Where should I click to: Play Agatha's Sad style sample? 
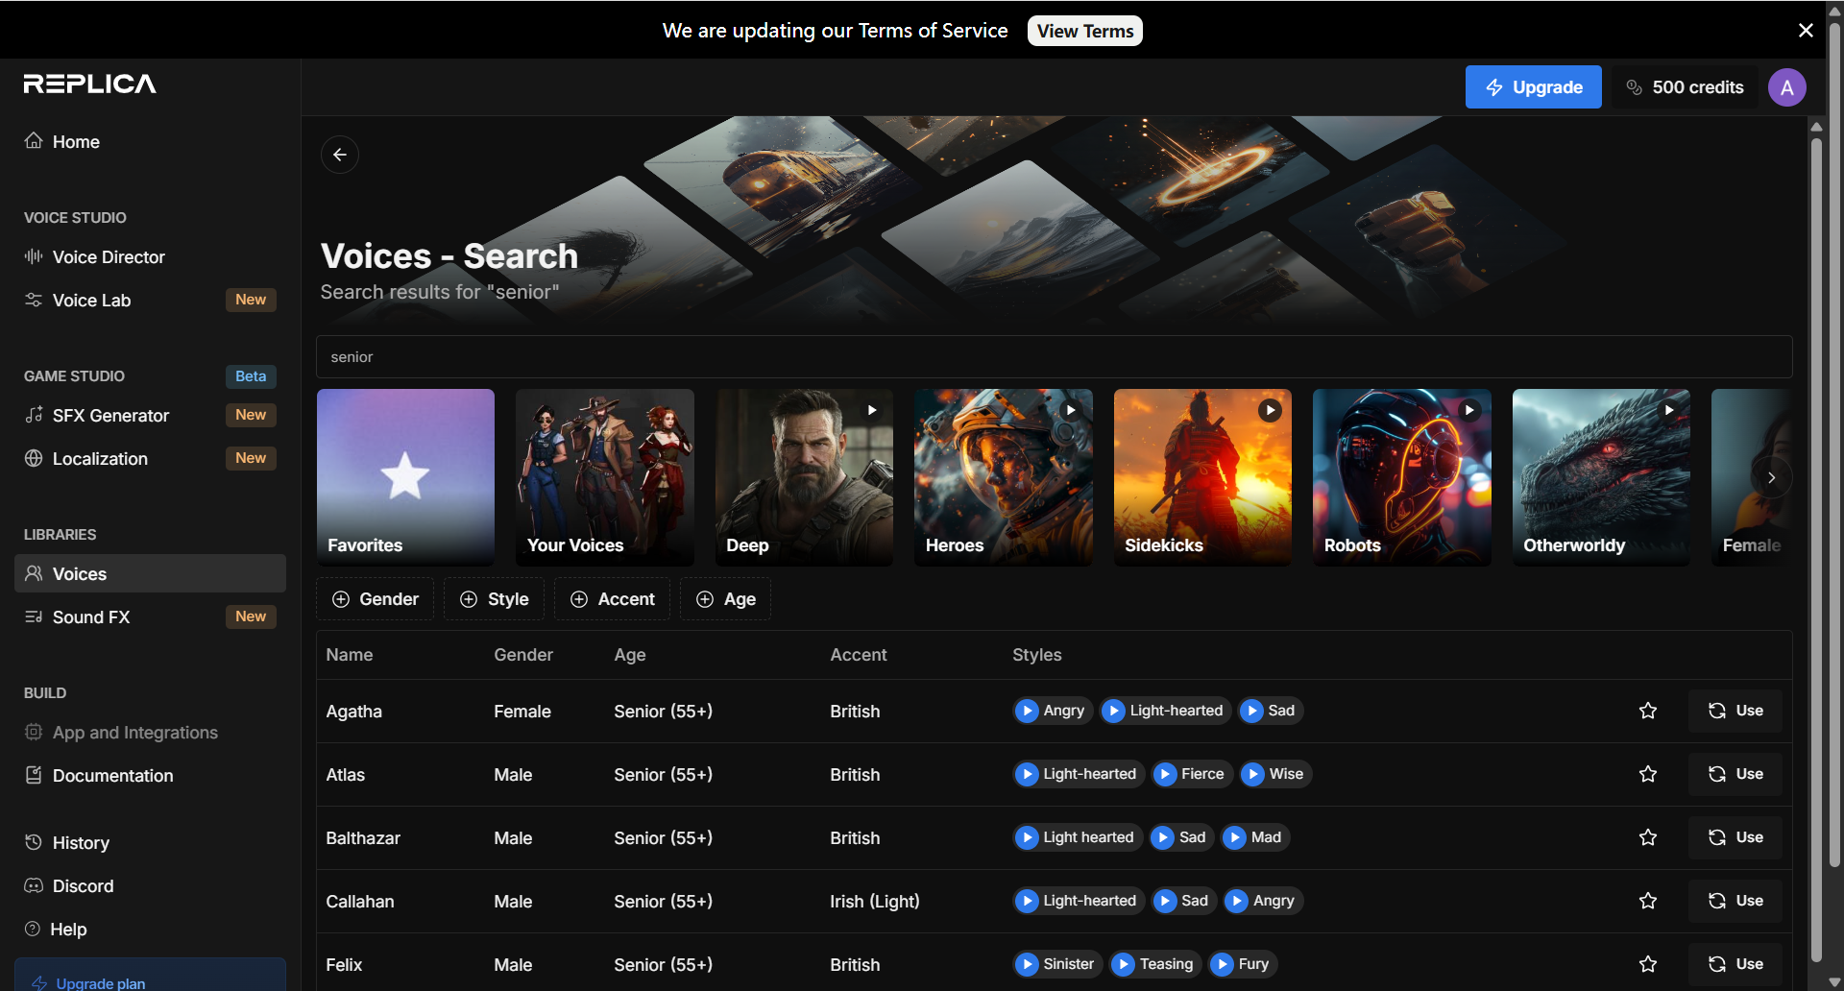pos(1251,711)
